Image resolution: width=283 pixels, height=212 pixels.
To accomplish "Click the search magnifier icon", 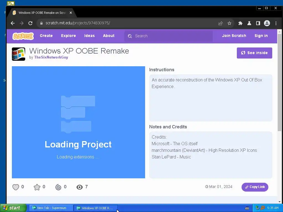I will [130, 36].
